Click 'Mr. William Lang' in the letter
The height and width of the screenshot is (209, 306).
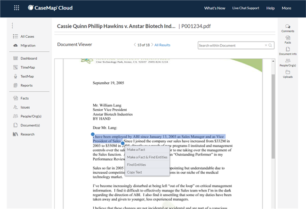(107, 105)
